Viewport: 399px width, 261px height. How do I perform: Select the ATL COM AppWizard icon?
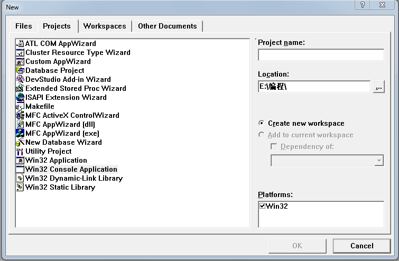coord(21,44)
